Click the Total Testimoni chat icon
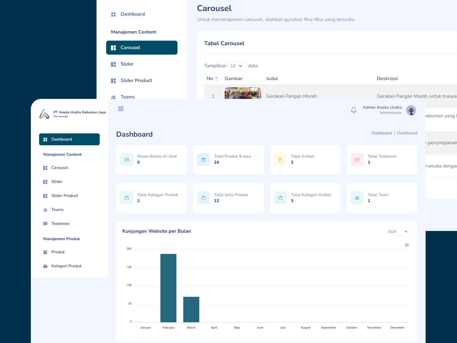The width and height of the screenshot is (457, 343). [357, 160]
